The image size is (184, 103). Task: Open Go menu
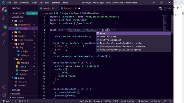click(41, 3)
